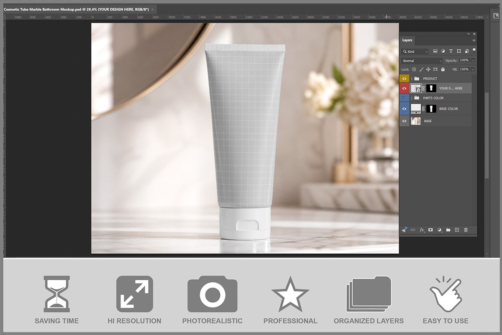The width and height of the screenshot is (502, 335).
Task: Open the Kind filter dropdown
Action: click(x=415, y=52)
